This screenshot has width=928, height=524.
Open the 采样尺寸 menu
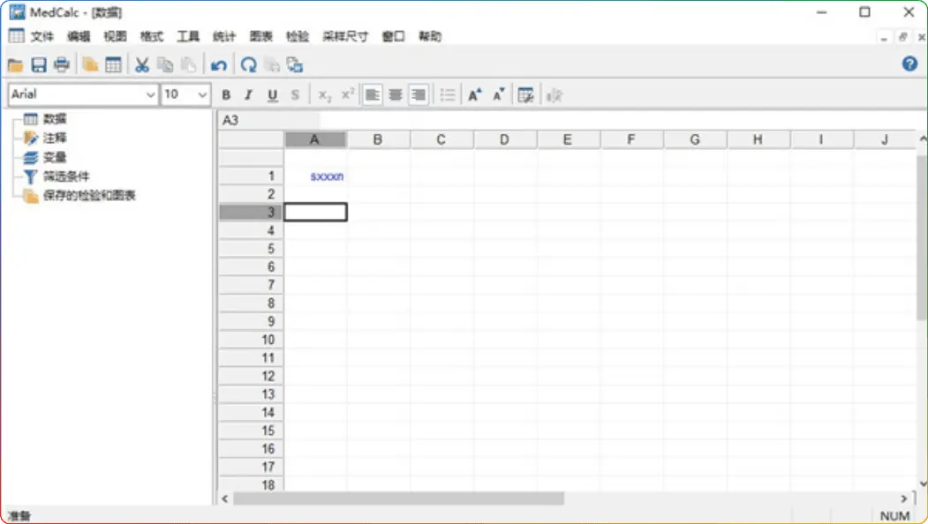pos(345,37)
